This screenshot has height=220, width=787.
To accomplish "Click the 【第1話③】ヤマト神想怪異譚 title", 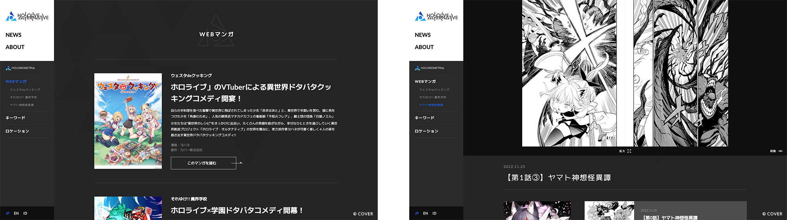I will point(557,178).
